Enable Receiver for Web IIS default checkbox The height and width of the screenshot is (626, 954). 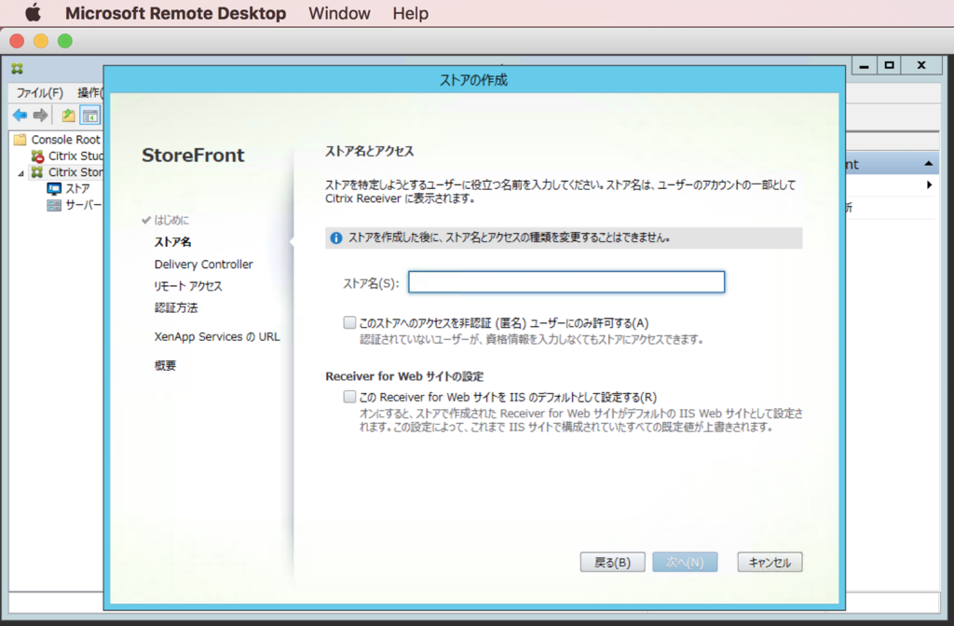(349, 397)
